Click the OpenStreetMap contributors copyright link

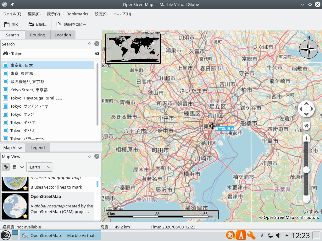tap(289, 218)
